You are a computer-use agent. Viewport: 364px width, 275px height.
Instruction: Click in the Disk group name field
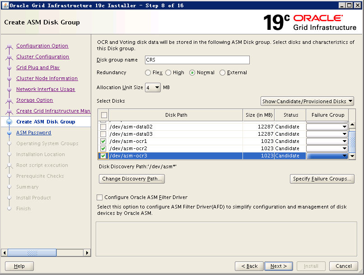(197, 60)
